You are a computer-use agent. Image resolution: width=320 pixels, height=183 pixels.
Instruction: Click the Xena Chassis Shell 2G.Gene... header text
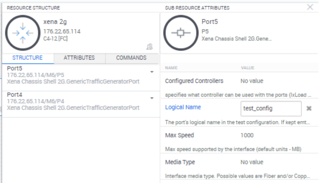pyautogui.click(x=236, y=38)
